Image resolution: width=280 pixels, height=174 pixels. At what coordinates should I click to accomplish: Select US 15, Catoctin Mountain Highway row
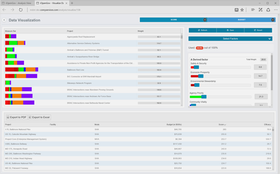[138, 134]
